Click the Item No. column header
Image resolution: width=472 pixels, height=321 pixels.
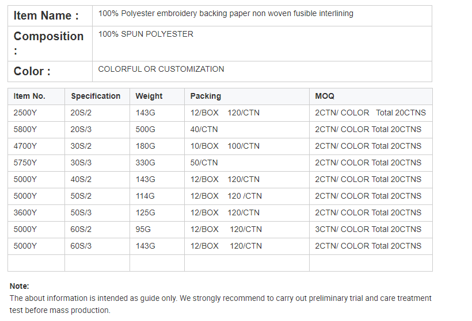tap(29, 96)
